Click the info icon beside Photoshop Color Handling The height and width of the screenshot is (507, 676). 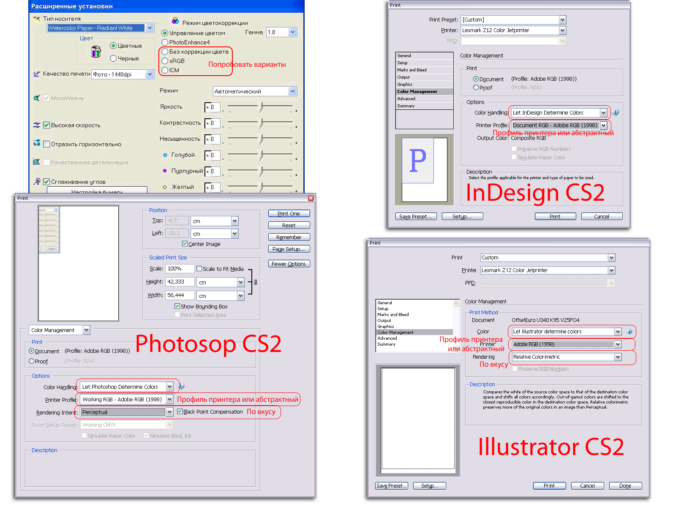pyautogui.click(x=181, y=386)
